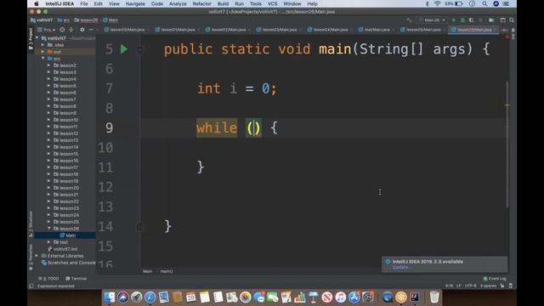Click lesson26 in the navigation bar
The image size is (544, 306).
[x=86, y=20]
